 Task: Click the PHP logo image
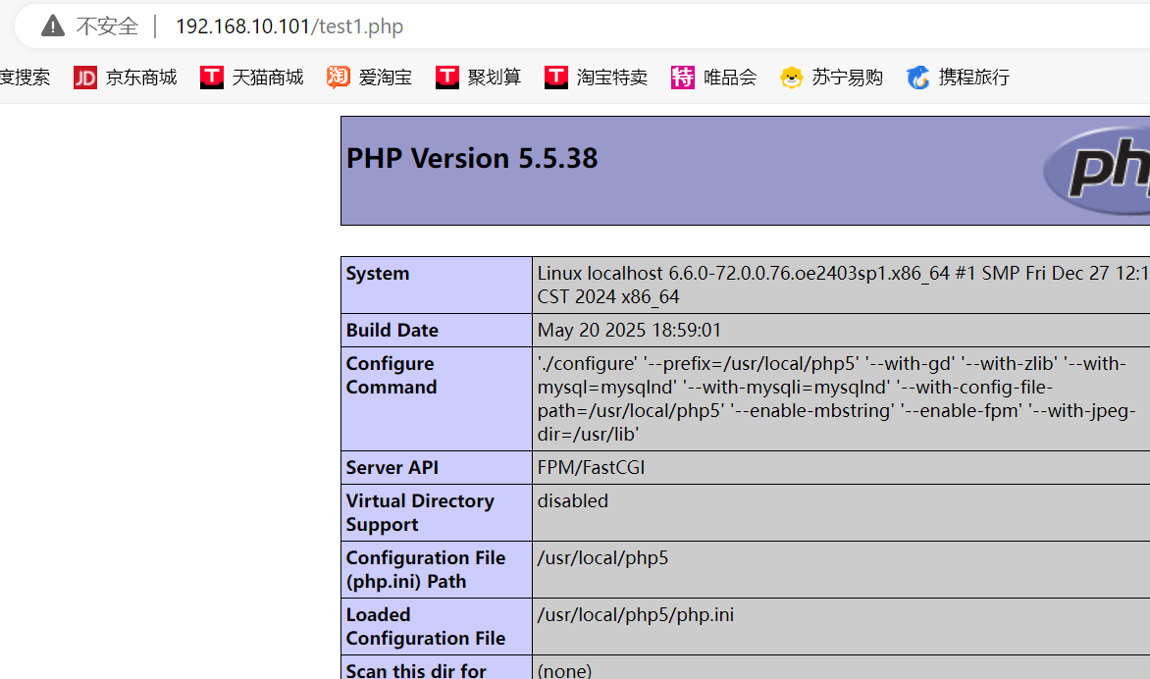(1096, 170)
